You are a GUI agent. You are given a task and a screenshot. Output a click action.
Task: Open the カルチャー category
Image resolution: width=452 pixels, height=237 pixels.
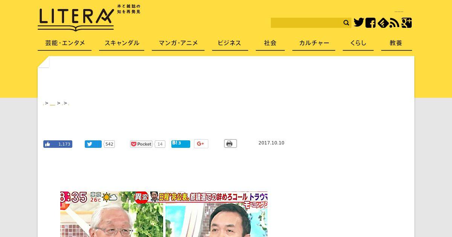[x=314, y=43]
